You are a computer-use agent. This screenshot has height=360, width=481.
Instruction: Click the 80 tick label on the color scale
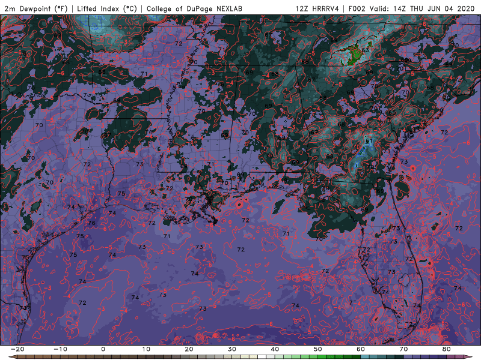(x=447, y=349)
